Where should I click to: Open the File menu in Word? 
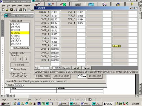(x=4, y=6)
